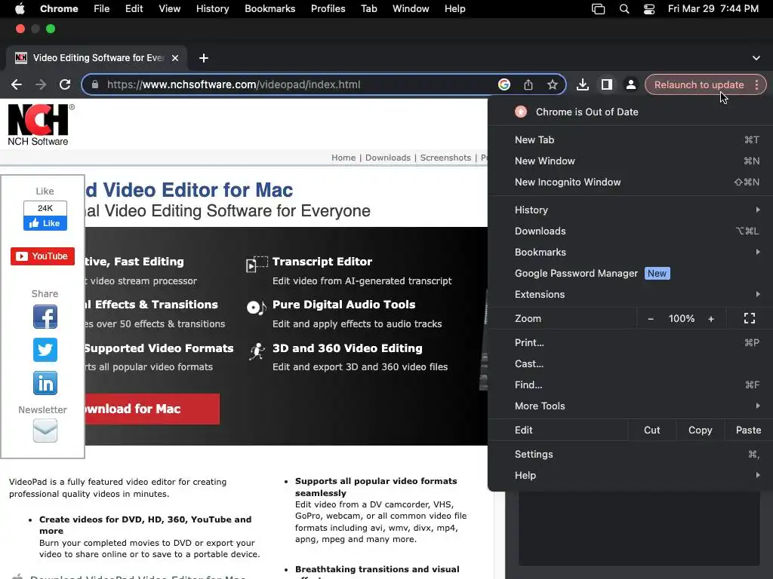The height and width of the screenshot is (579, 773).
Task: Expand the Bookmarks submenu
Action: pos(630,252)
